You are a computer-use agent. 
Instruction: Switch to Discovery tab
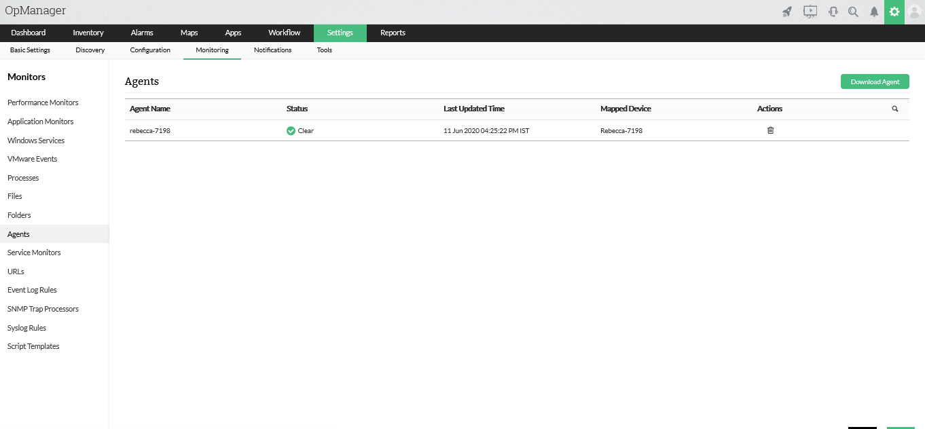click(90, 50)
